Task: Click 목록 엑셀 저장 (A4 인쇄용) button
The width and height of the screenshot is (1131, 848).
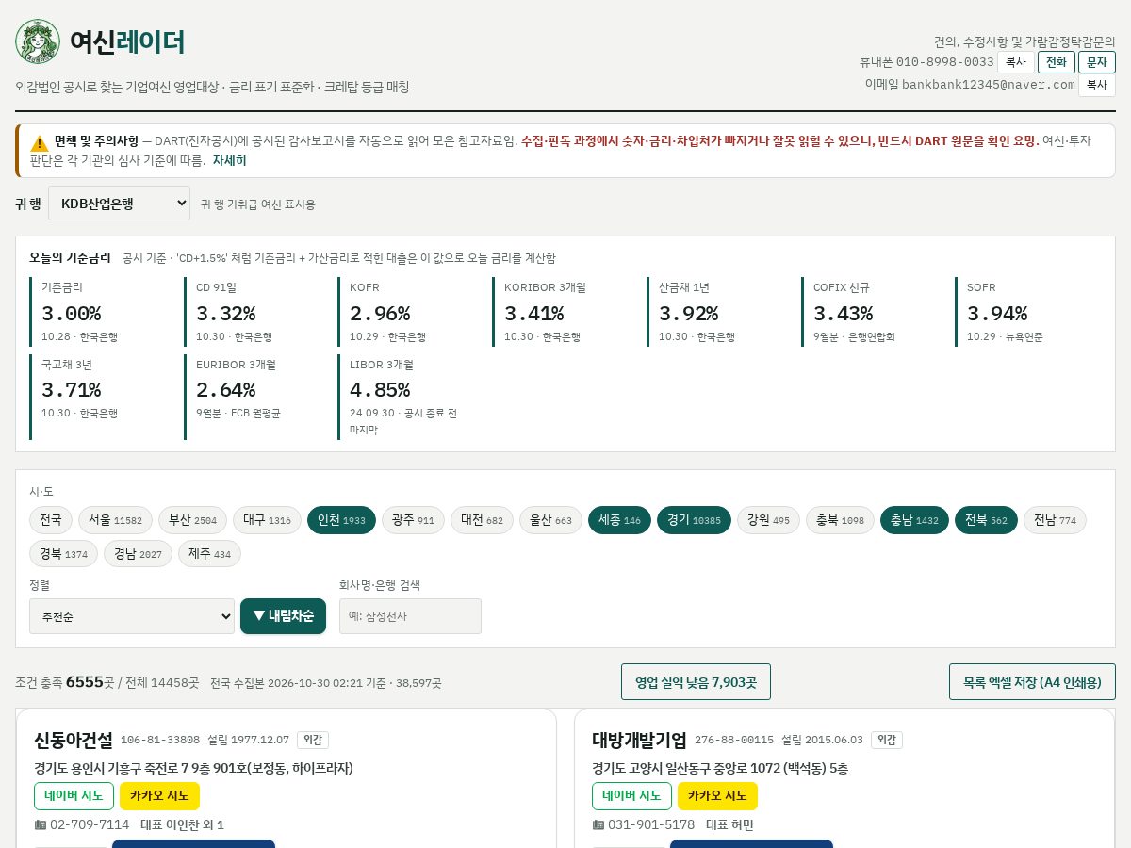Action: point(1032,682)
